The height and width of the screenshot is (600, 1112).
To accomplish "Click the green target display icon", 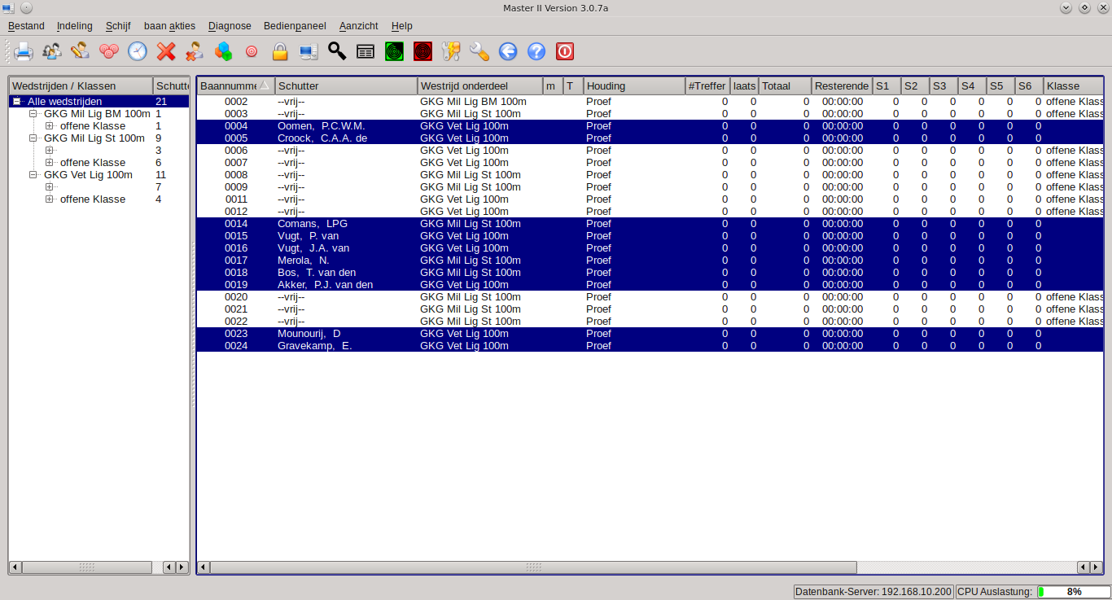I will pos(394,52).
